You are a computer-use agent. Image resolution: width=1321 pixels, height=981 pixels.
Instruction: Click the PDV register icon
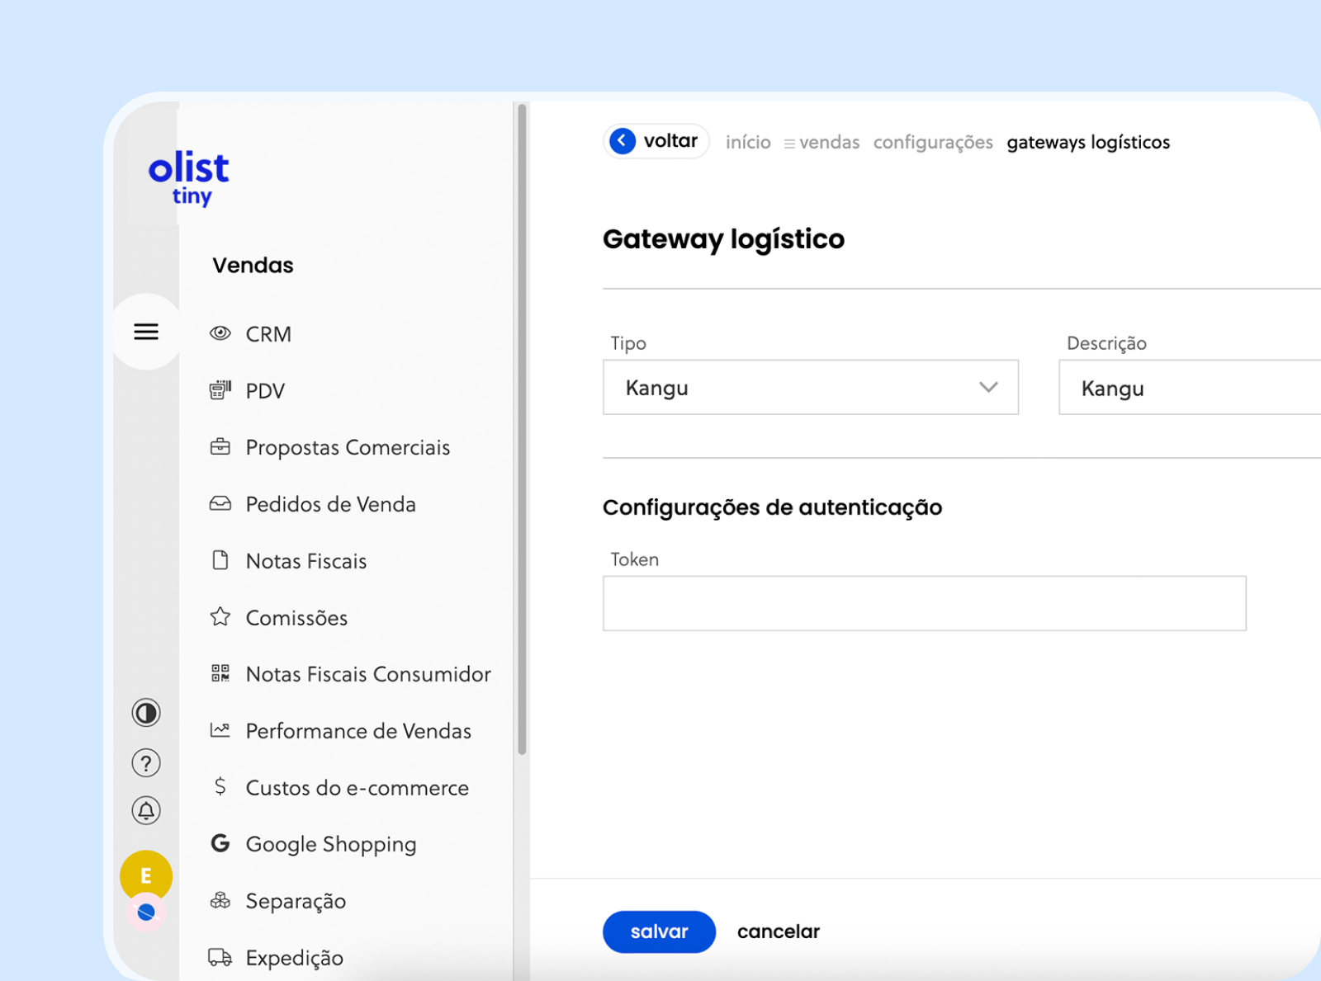click(220, 389)
